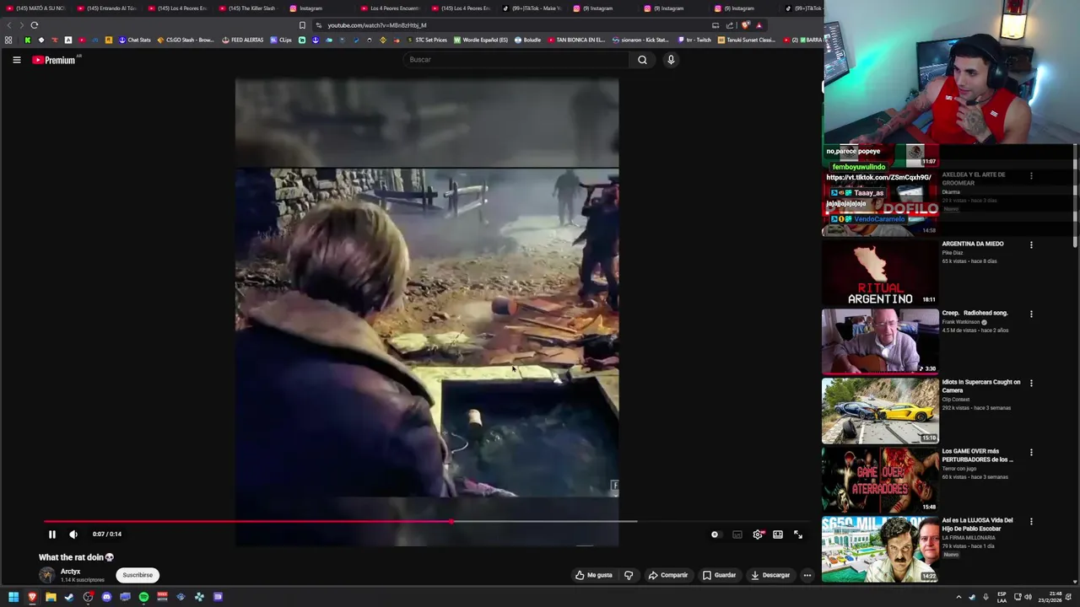Switch to the Los 4 Peores Encuentros tab
Viewport: 1080px width, 607px height.
click(x=391, y=8)
